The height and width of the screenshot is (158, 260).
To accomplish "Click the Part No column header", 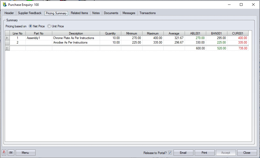I will click(x=39, y=33).
